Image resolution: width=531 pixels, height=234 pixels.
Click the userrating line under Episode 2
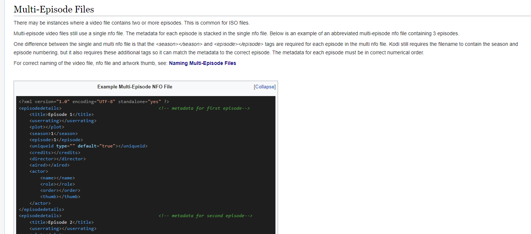(x=63, y=228)
